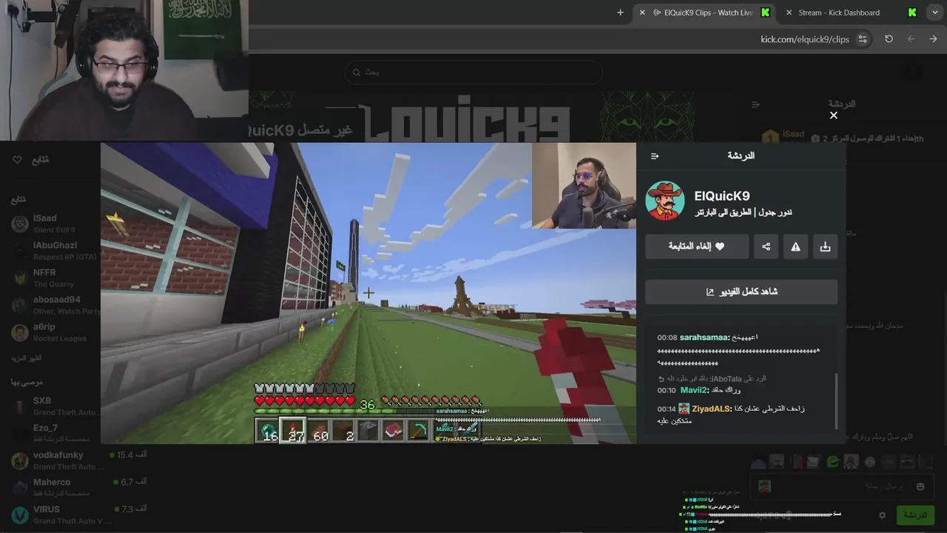Go back with the browser back arrow
This screenshot has height=533, width=947.
pyautogui.click(x=933, y=39)
